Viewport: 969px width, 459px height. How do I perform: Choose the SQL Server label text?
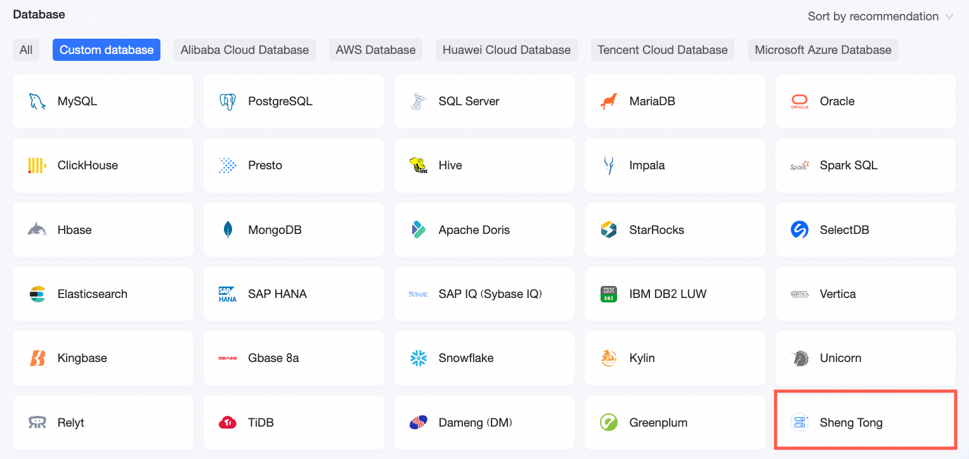(469, 101)
